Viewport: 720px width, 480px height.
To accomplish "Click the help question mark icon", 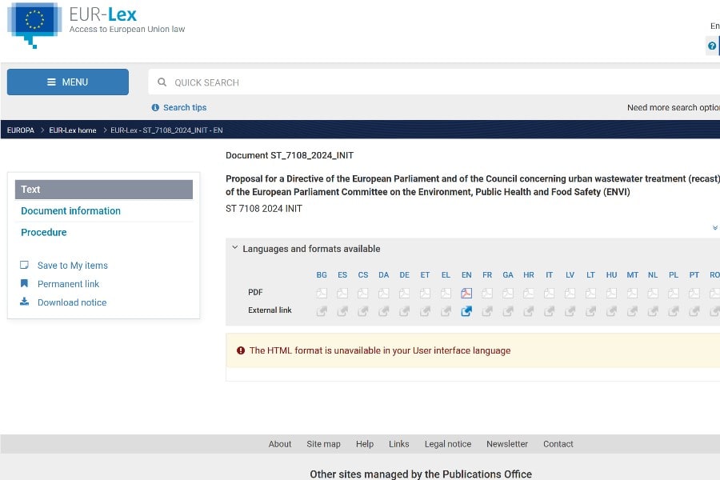I will click(712, 46).
